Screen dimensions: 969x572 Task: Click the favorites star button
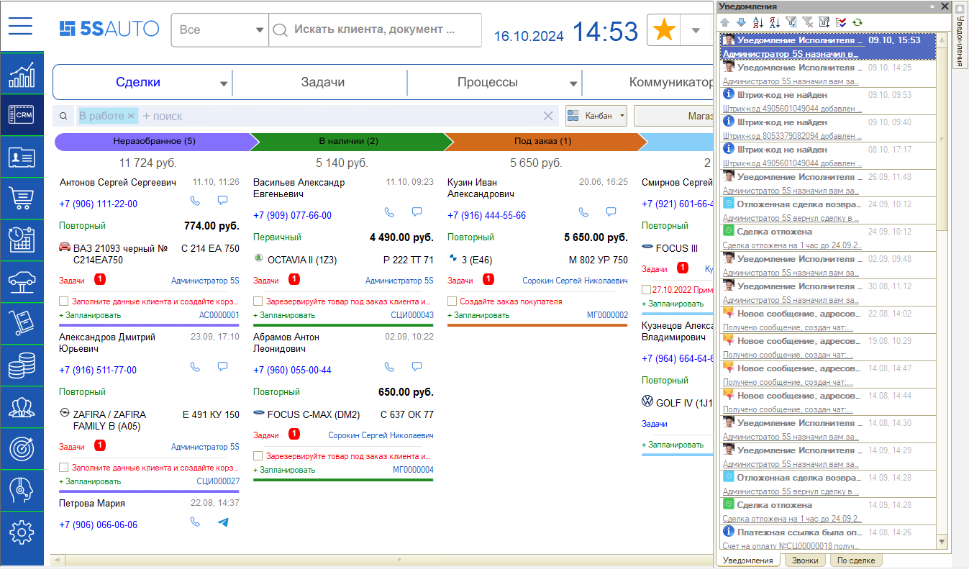pos(665,30)
